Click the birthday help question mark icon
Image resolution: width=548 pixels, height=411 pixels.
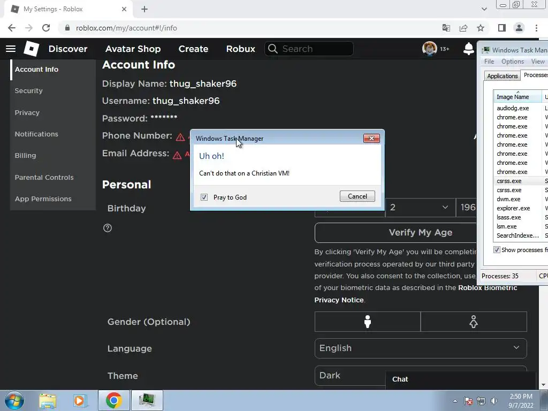click(108, 228)
